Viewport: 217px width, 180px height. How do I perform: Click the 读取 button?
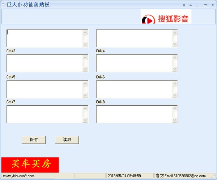point(67,140)
